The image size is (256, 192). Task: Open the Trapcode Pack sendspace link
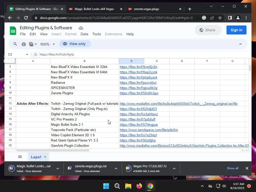click(x=149, y=130)
